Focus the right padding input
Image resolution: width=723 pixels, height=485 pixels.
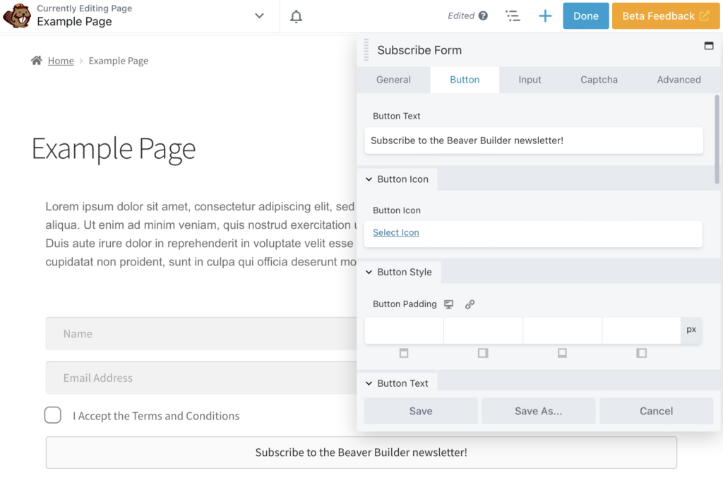click(x=483, y=330)
